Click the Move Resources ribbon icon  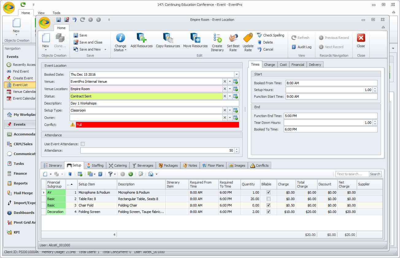pyautogui.click(x=195, y=38)
